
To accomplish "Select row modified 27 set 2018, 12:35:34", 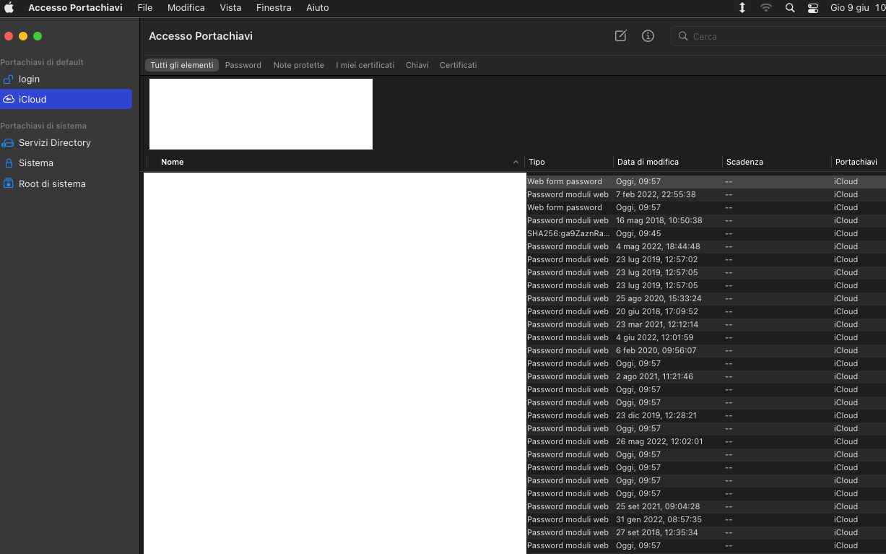I will pyautogui.click(x=515, y=532).
